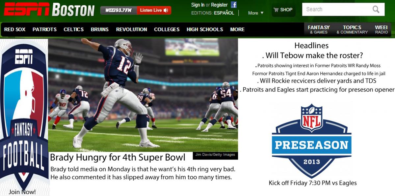Open the Fantasy & Games tab
This screenshot has width=395, height=196.
click(319, 30)
